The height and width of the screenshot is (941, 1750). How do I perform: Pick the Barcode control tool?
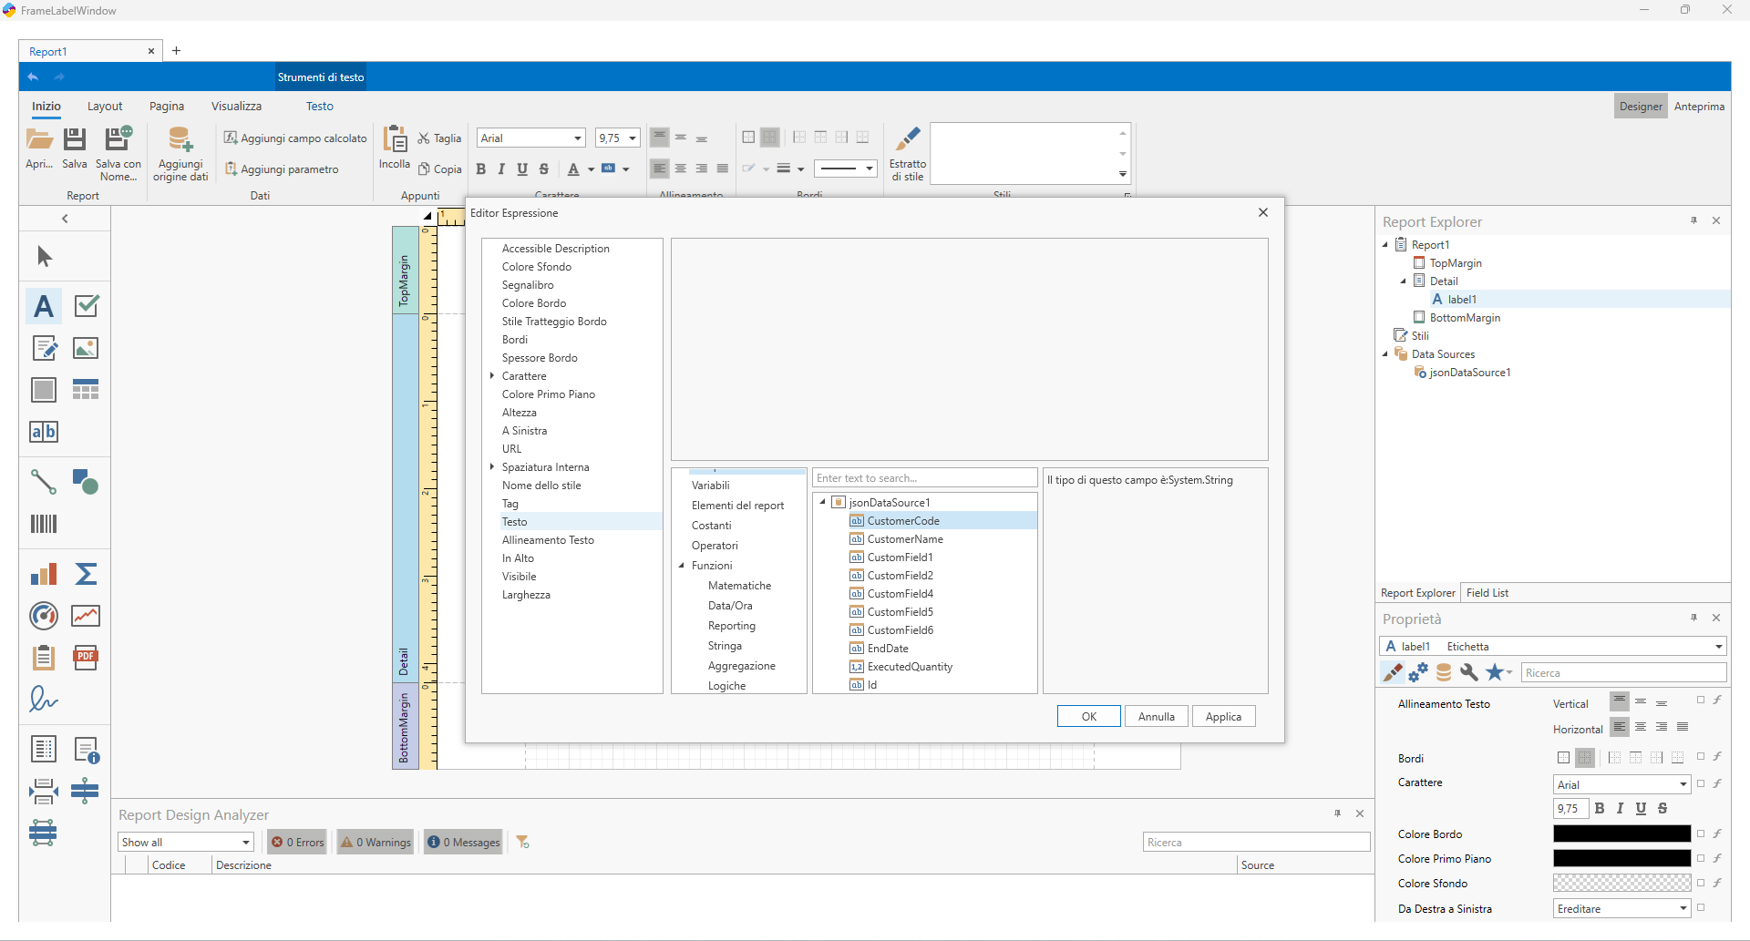coord(44,524)
